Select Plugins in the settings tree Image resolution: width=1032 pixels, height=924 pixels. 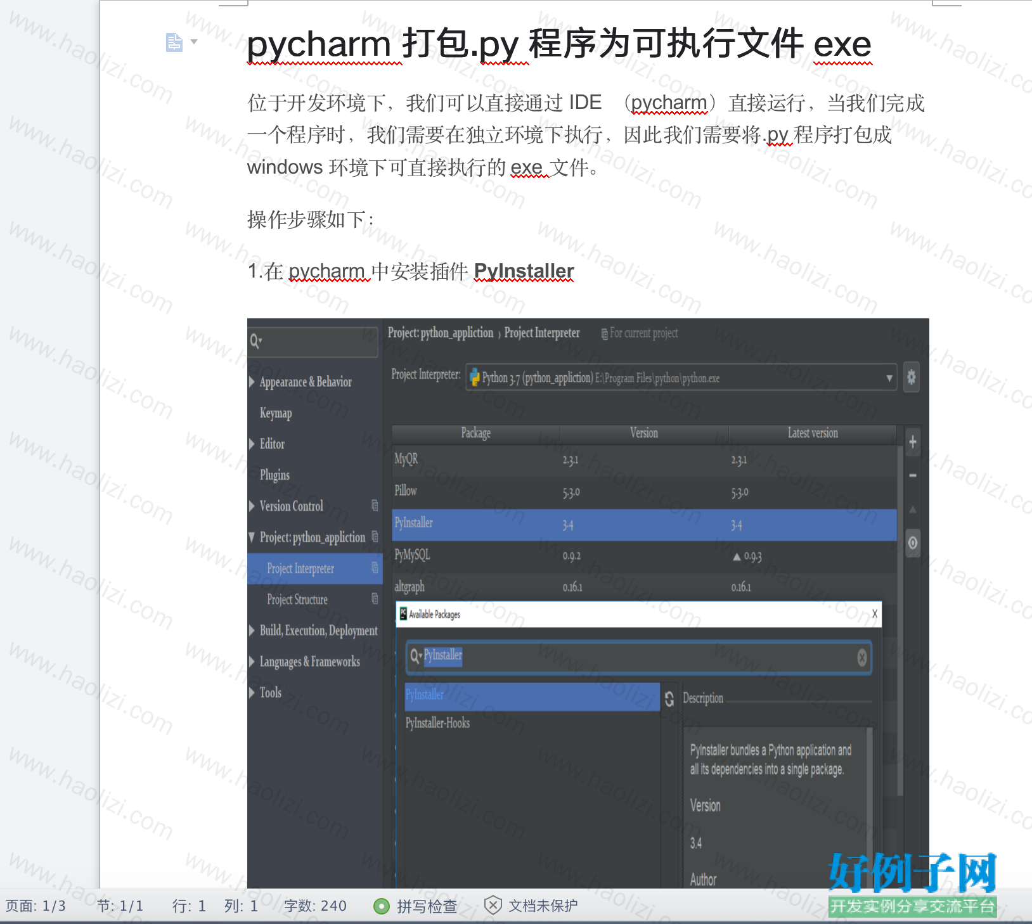[274, 475]
